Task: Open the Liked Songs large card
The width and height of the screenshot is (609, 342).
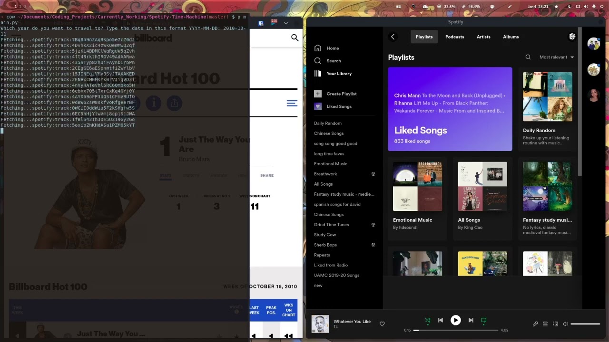Action: pyautogui.click(x=450, y=109)
